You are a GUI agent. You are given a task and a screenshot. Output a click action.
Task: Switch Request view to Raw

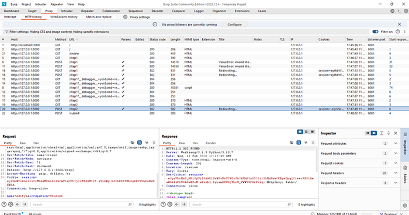click(x=23, y=143)
